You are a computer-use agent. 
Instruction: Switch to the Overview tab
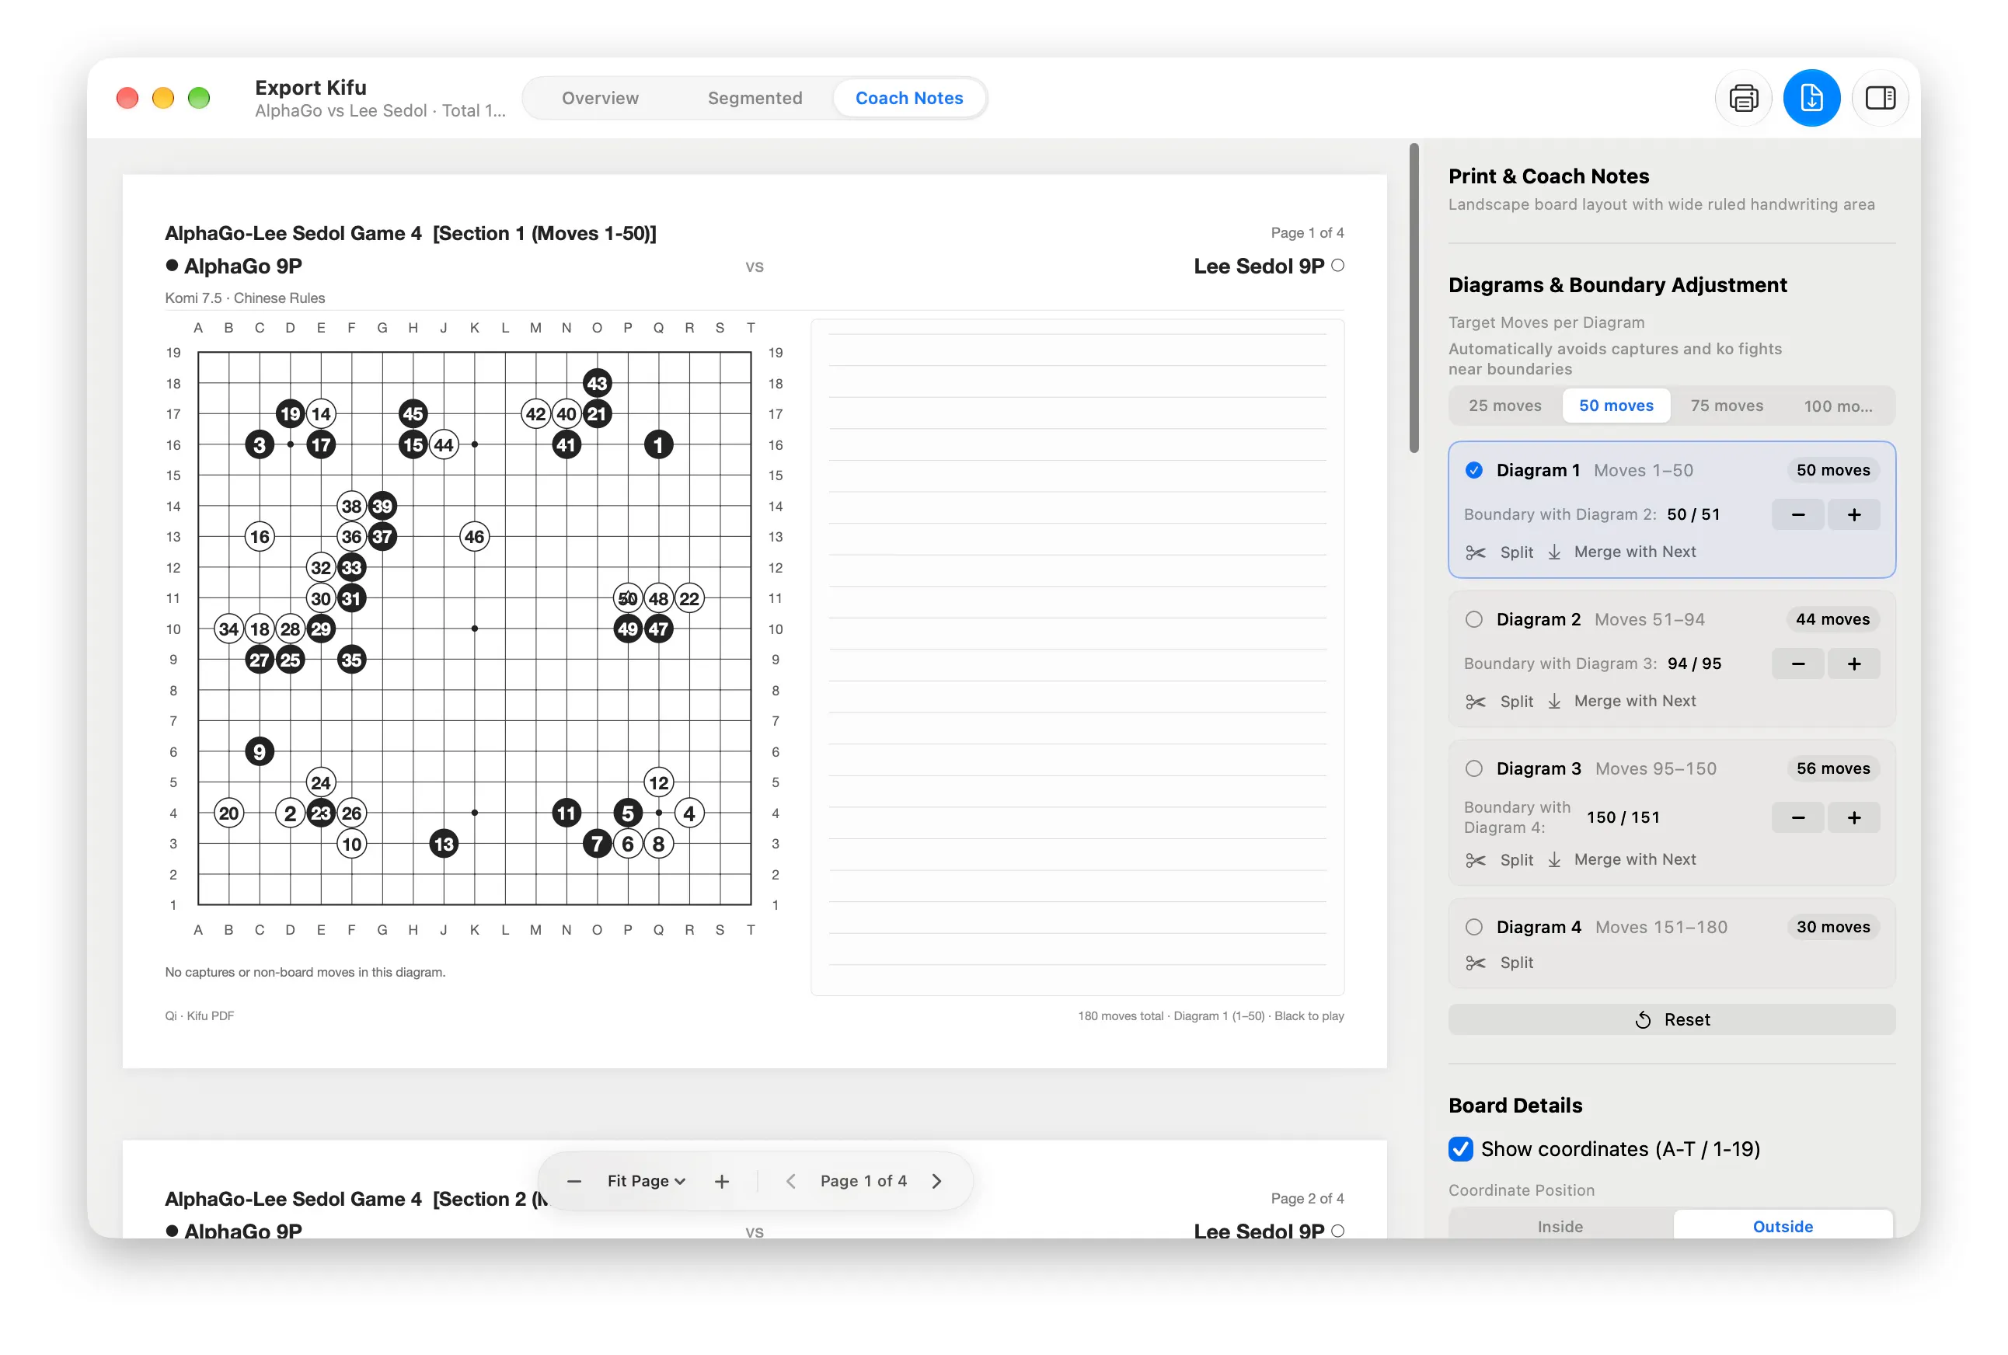(601, 99)
